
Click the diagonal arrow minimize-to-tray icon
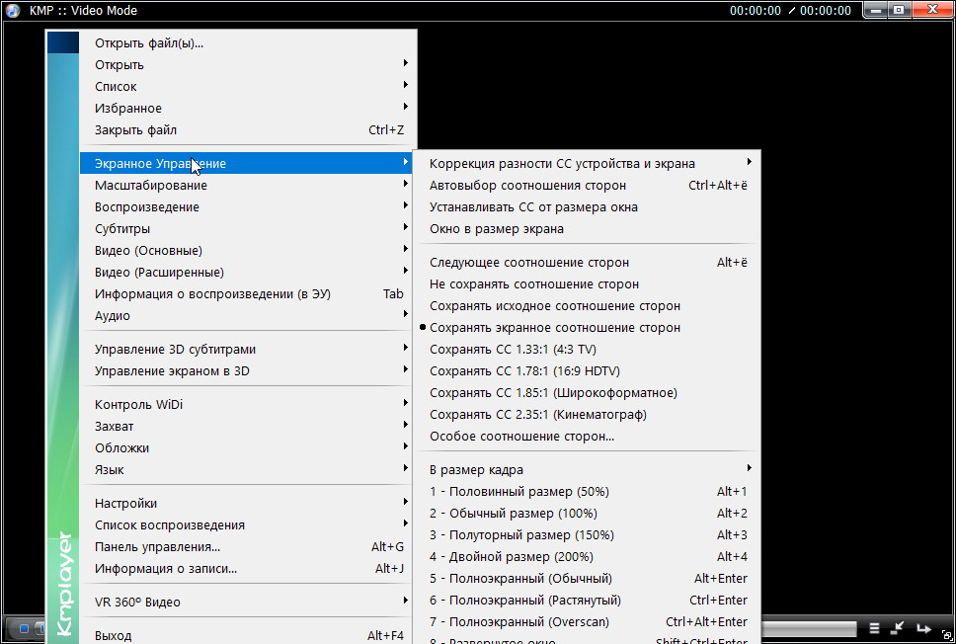pyautogui.click(x=898, y=628)
